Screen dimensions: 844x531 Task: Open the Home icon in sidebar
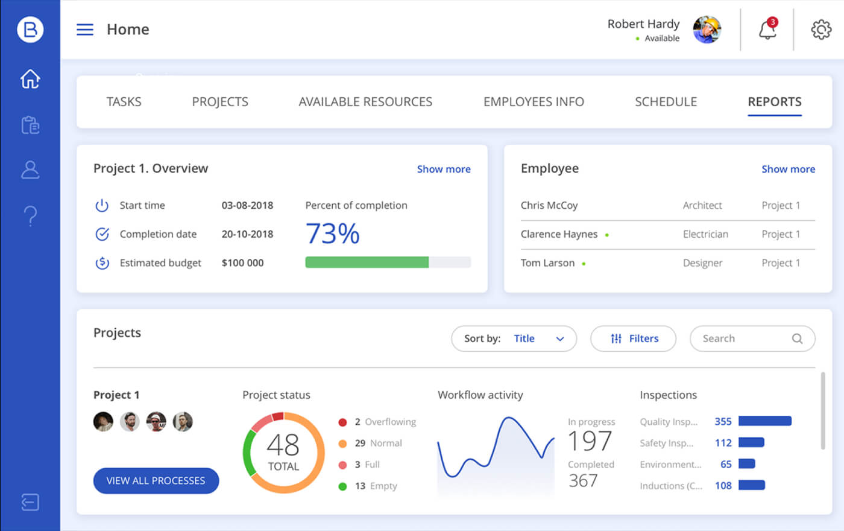coord(30,78)
